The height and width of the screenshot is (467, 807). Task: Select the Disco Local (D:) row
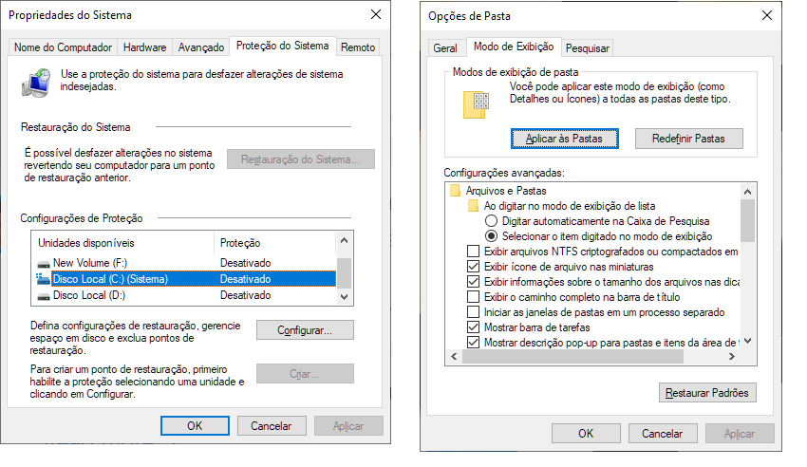pyautogui.click(x=185, y=295)
